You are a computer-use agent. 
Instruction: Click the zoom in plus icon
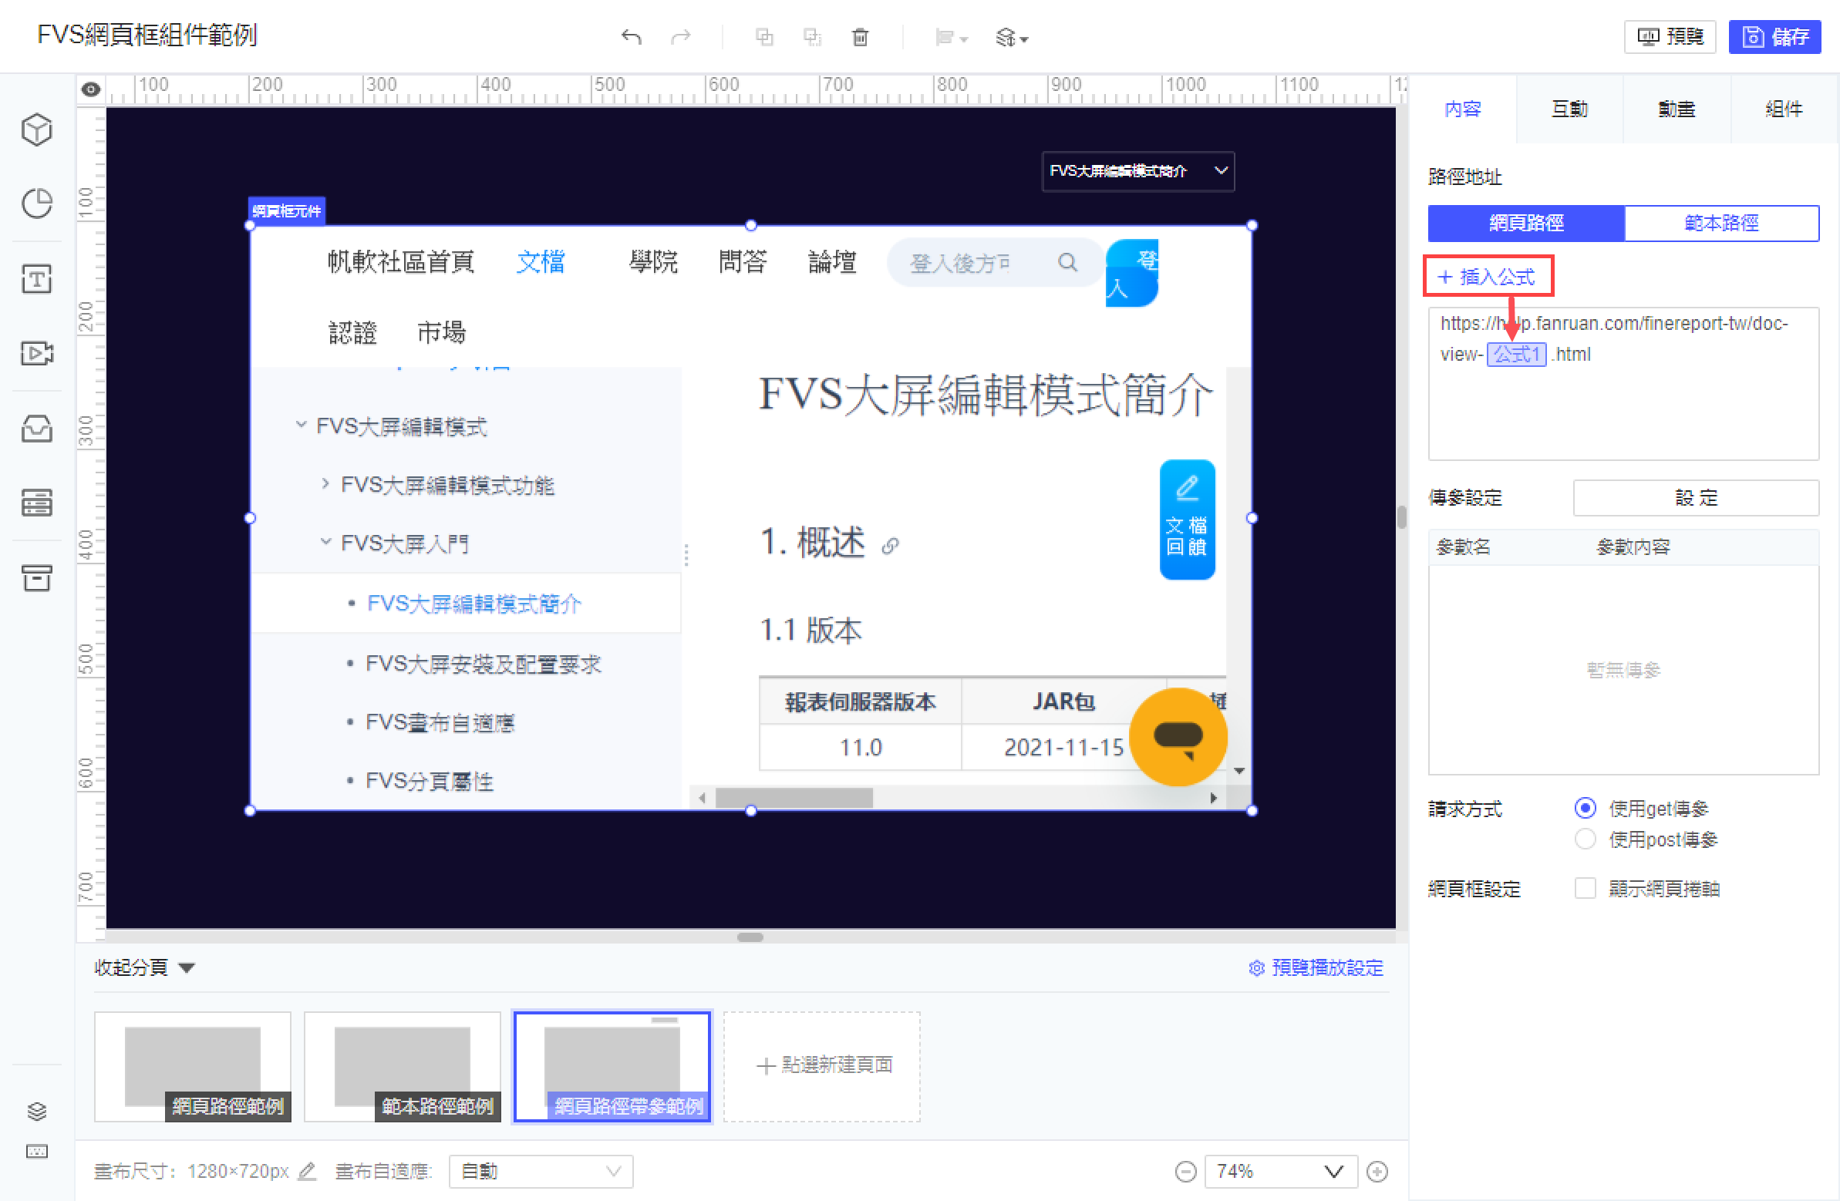click(1377, 1172)
